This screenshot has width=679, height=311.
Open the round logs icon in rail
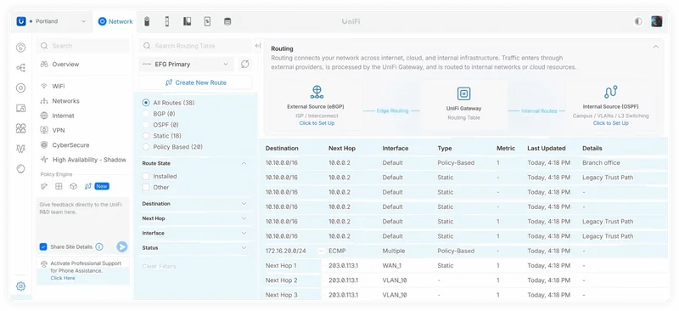coord(20,169)
